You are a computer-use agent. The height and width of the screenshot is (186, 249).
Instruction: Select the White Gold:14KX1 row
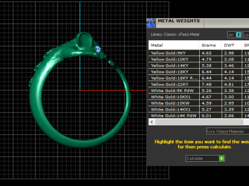199,110
